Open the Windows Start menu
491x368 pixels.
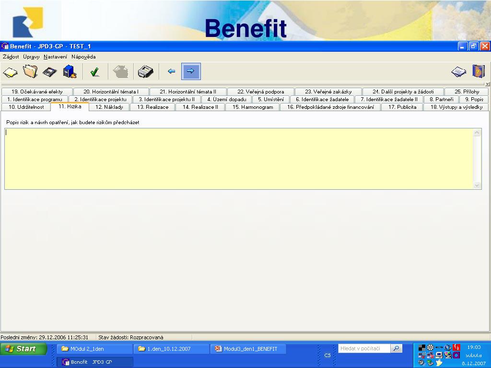pos(23,349)
